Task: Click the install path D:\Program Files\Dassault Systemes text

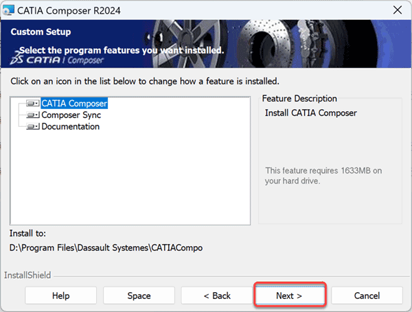Action: (106, 248)
